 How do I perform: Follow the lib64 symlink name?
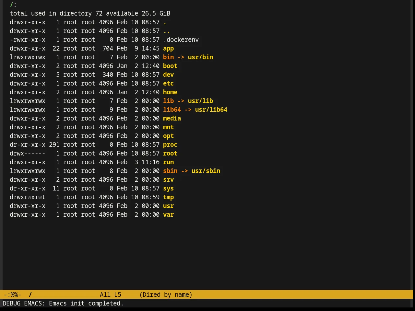point(172,110)
